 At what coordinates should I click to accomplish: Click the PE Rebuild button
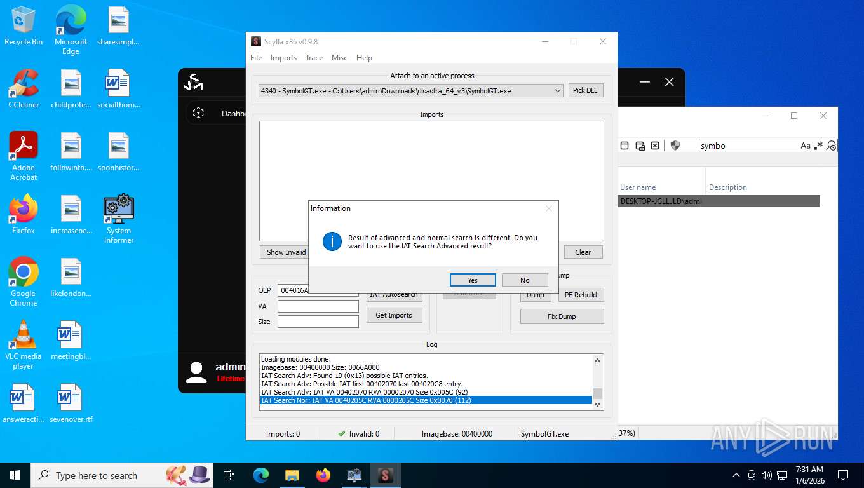(x=581, y=295)
